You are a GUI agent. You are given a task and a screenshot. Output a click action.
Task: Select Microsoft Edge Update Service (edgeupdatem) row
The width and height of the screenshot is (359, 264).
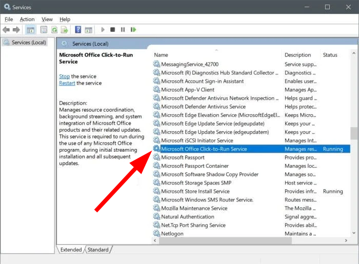[251, 132]
